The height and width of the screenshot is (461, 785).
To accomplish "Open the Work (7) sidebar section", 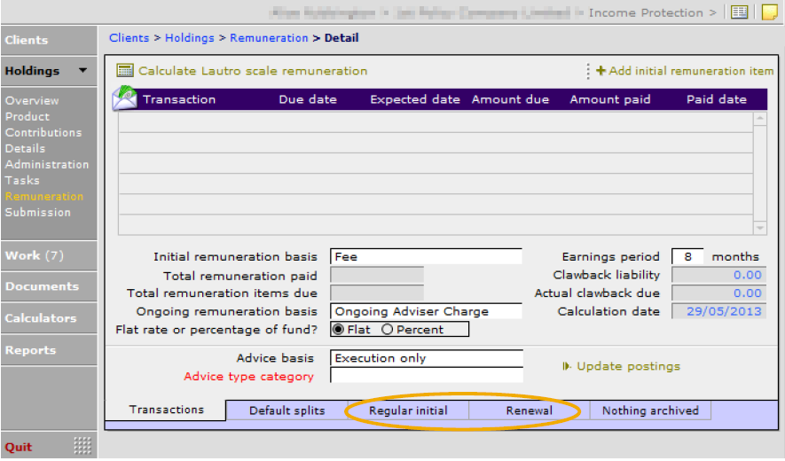I will point(49,256).
